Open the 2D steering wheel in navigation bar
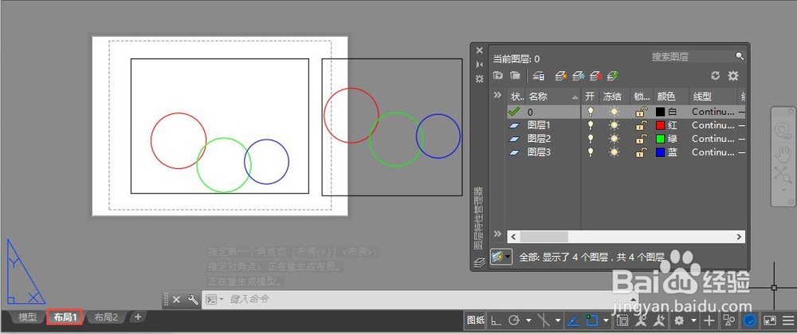 pyautogui.click(x=782, y=131)
